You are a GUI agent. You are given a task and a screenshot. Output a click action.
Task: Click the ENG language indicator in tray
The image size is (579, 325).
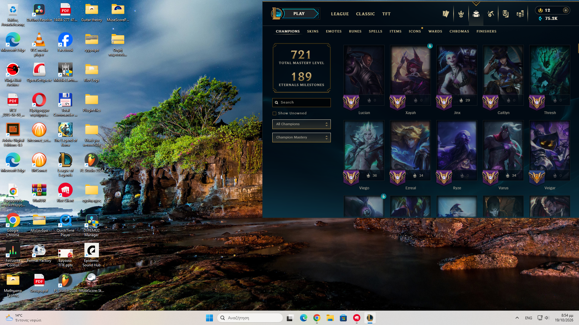529,318
